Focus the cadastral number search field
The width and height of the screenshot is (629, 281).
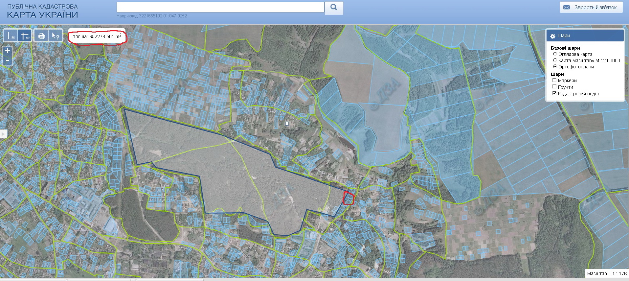220,7
